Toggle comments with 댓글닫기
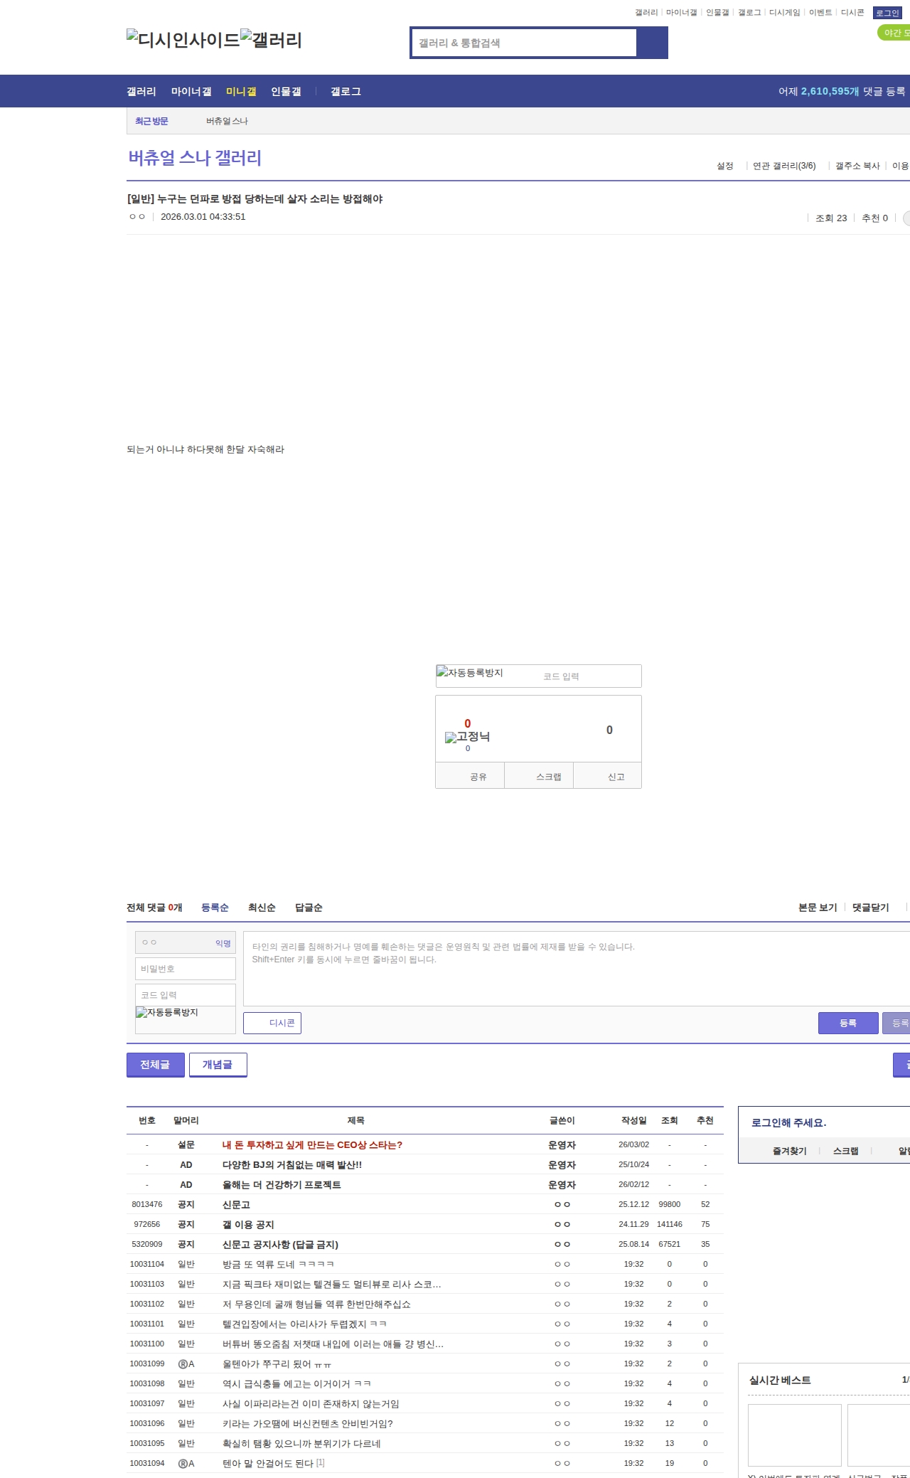Screen dimensions: 910x1478 [870, 908]
